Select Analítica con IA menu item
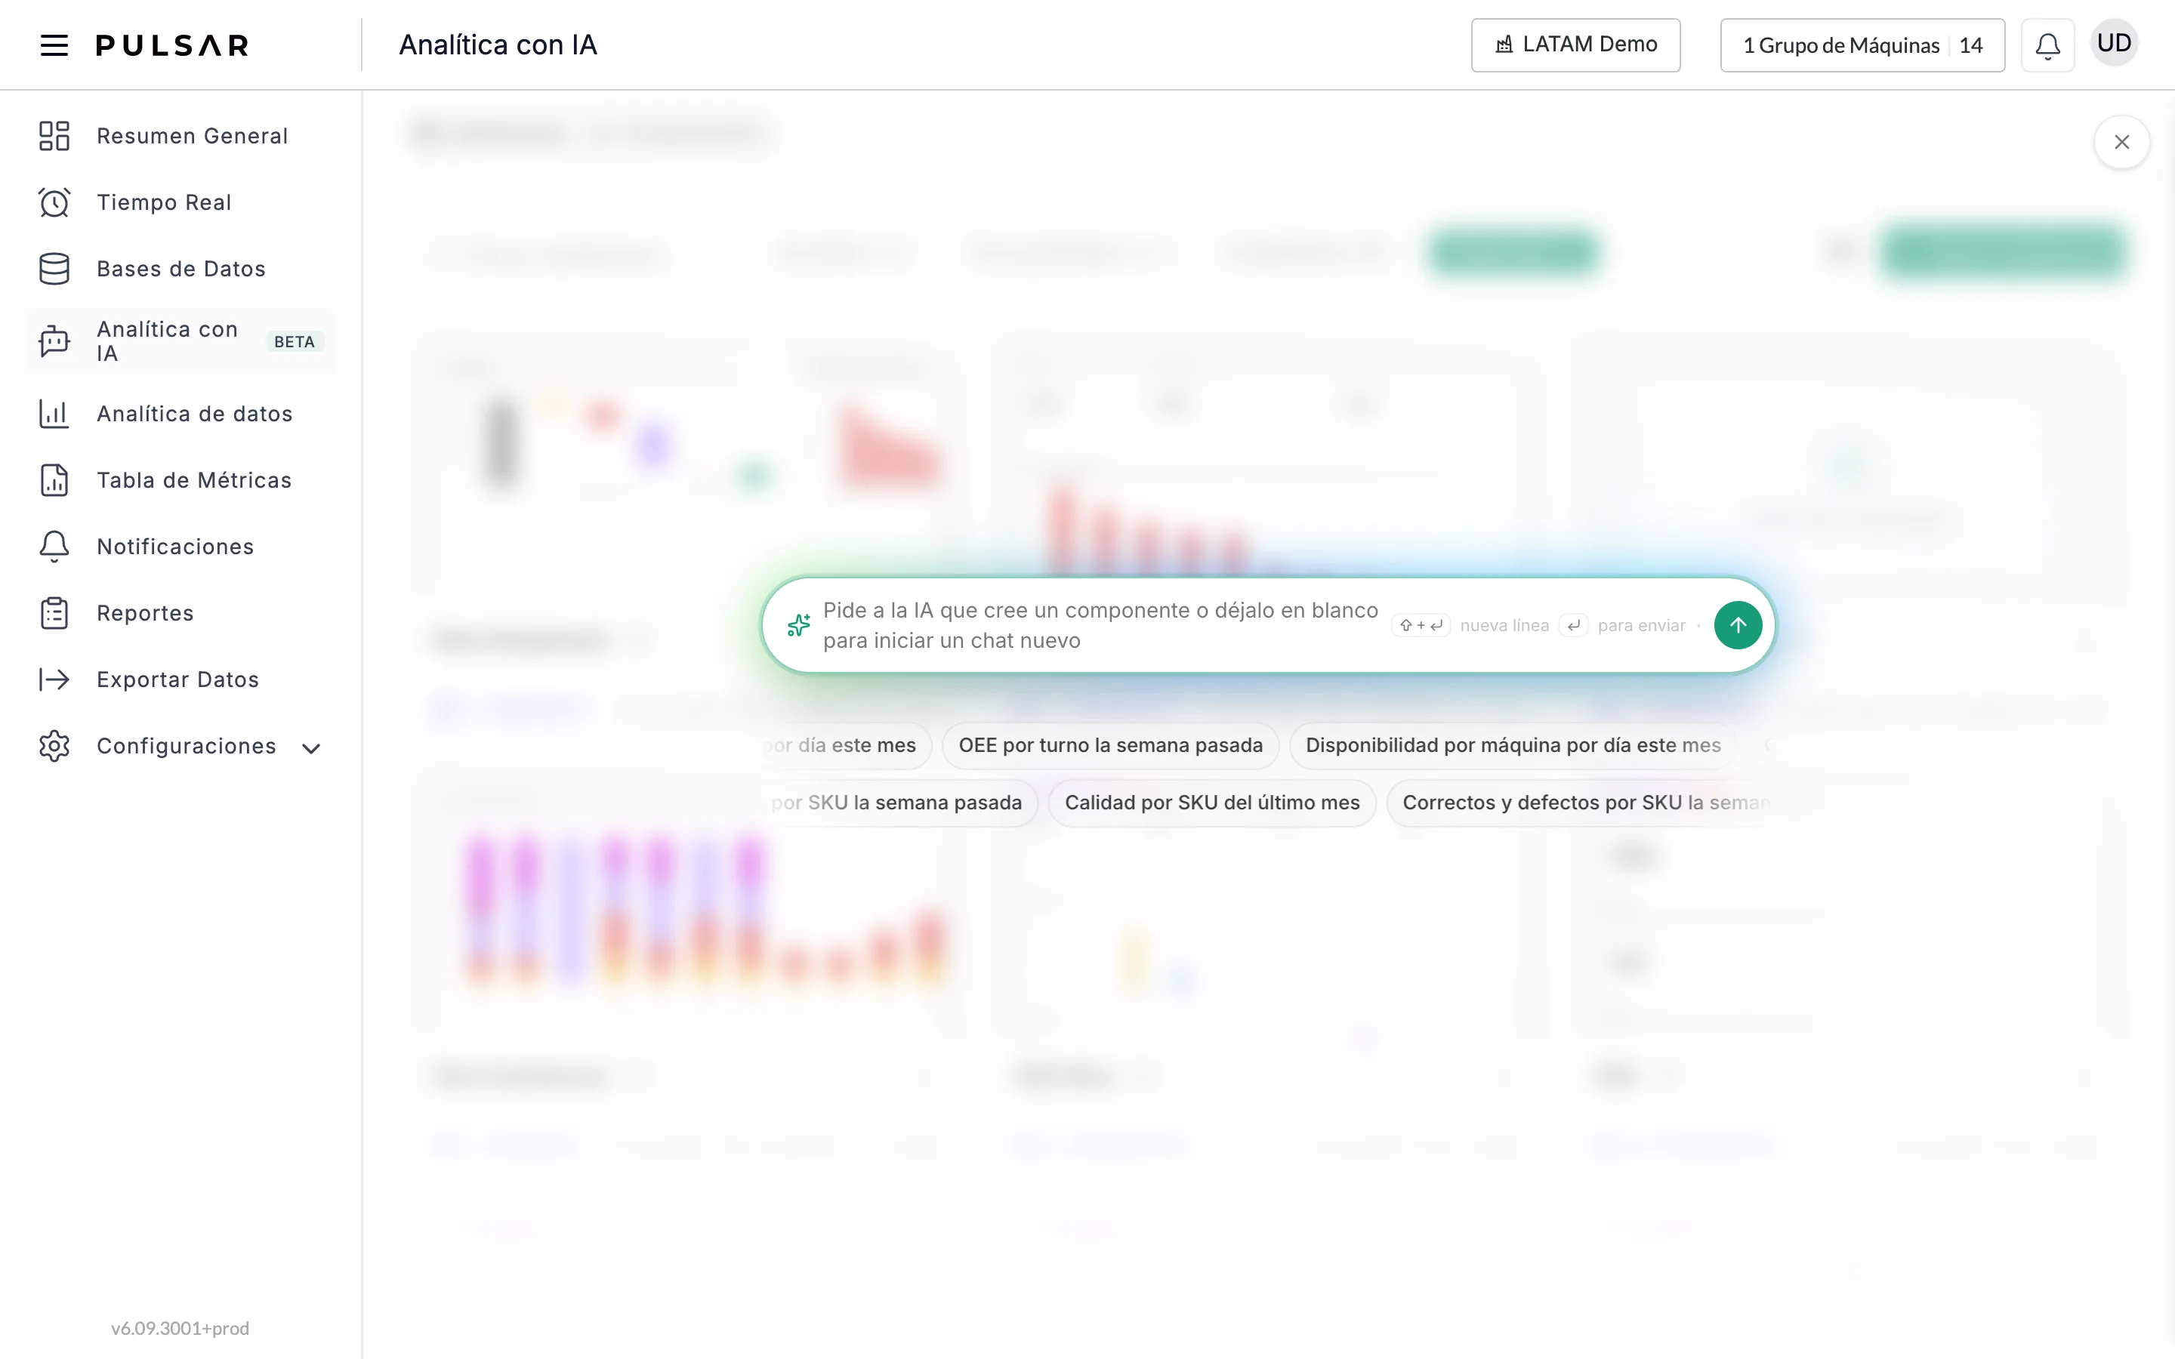The width and height of the screenshot is (2175, 1359). [180, 341]
